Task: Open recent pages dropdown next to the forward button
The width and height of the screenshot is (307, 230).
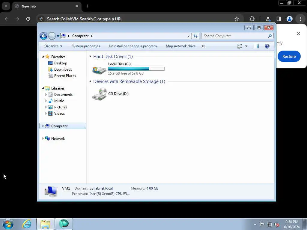Action: 58,36
